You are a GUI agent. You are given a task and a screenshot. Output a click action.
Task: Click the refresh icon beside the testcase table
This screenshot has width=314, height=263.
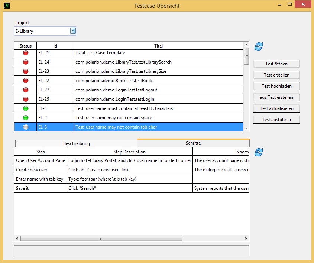[x=259, y=46]
